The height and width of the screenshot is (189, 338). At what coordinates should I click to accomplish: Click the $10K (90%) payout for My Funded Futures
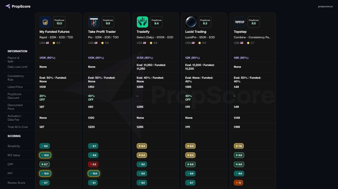coord(47,58)
